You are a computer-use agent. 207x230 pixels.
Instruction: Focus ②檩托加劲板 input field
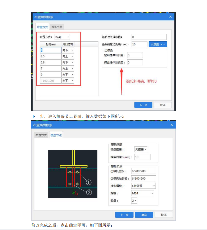(143, 178)
